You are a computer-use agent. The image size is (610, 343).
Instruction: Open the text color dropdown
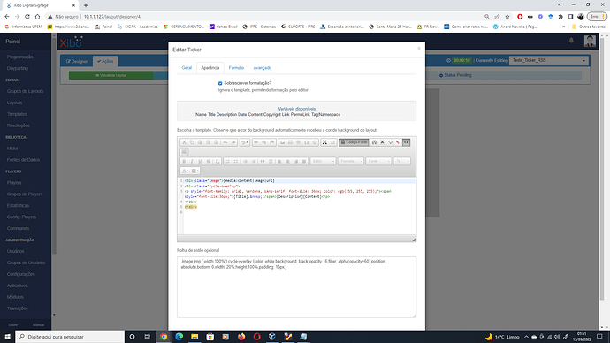pos(185,171)
